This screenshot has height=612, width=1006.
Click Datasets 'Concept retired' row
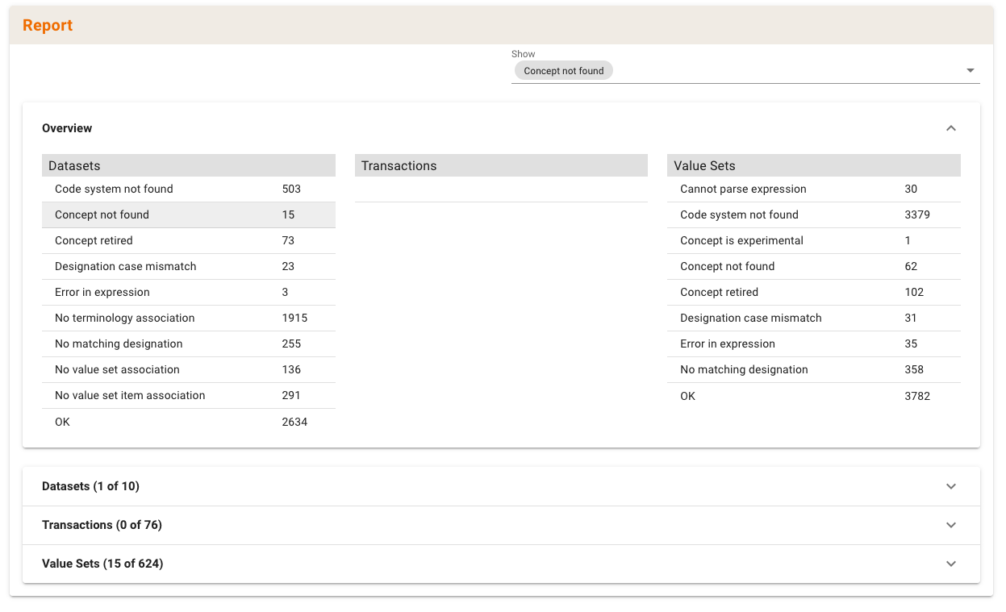point(188,240)
